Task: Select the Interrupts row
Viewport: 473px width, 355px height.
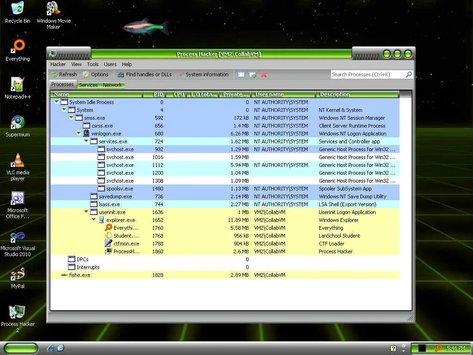Action: (x=225, y=267)
